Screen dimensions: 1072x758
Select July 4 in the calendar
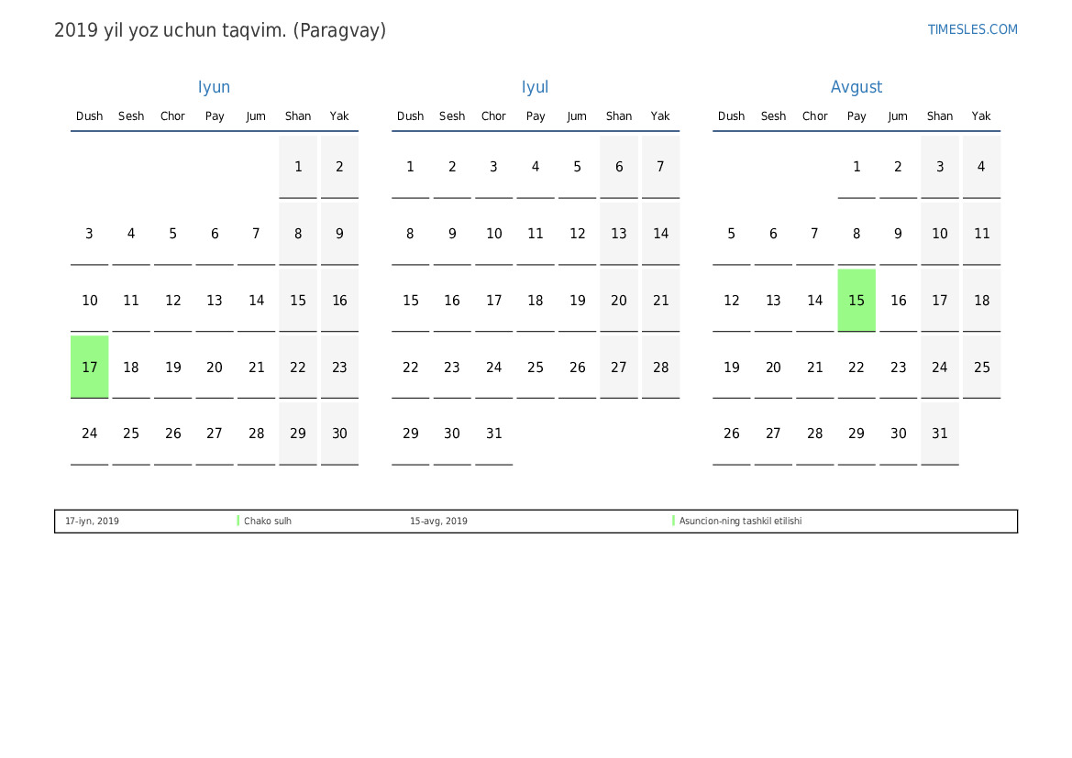click(x=536, y=167)
